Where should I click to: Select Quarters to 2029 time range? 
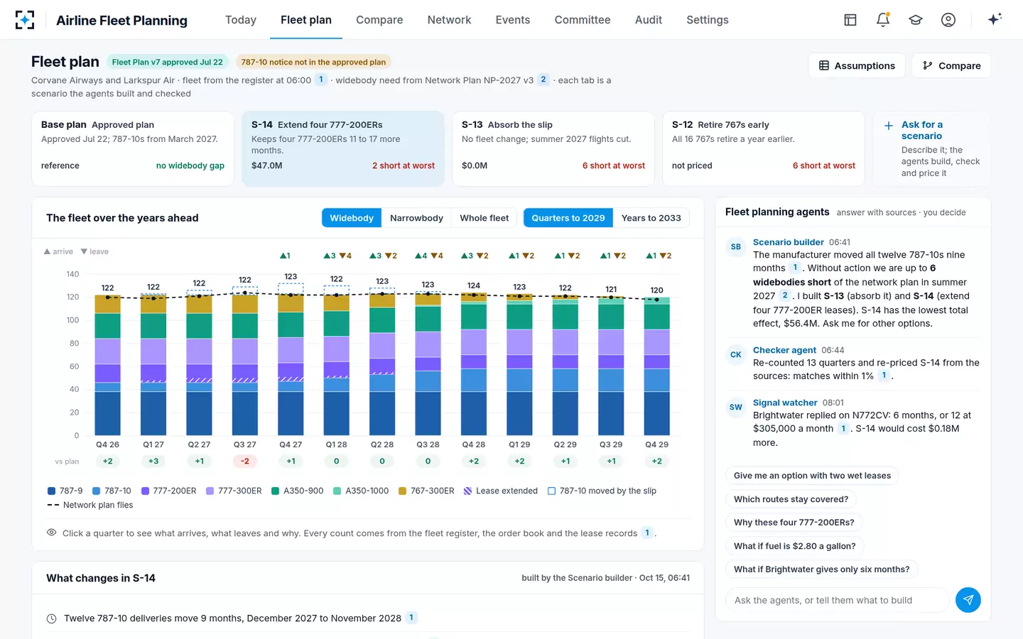point(568,218)
